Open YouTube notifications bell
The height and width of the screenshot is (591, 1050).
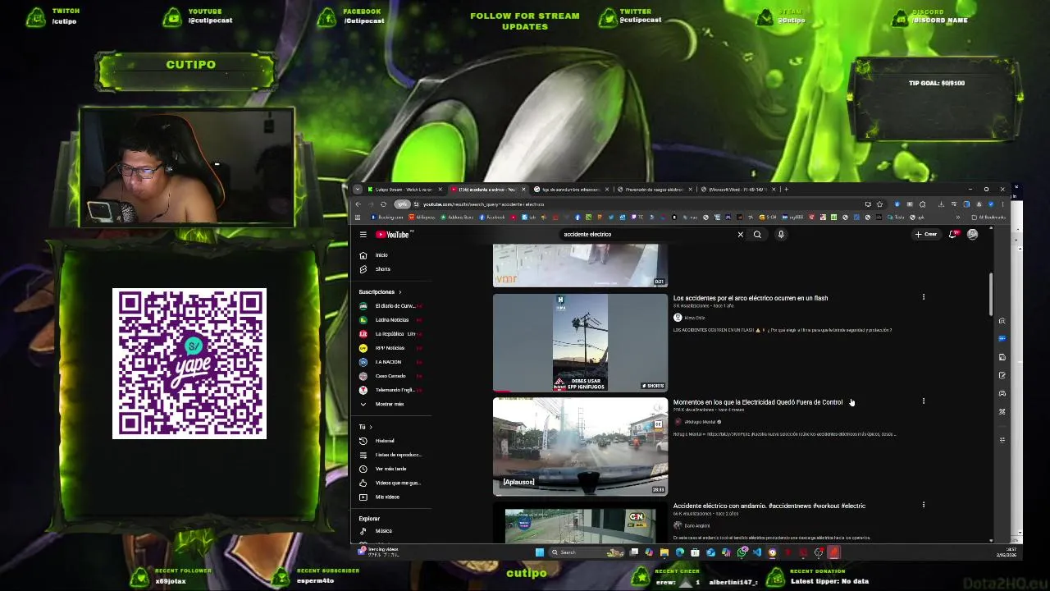click(x=952, y=235)
